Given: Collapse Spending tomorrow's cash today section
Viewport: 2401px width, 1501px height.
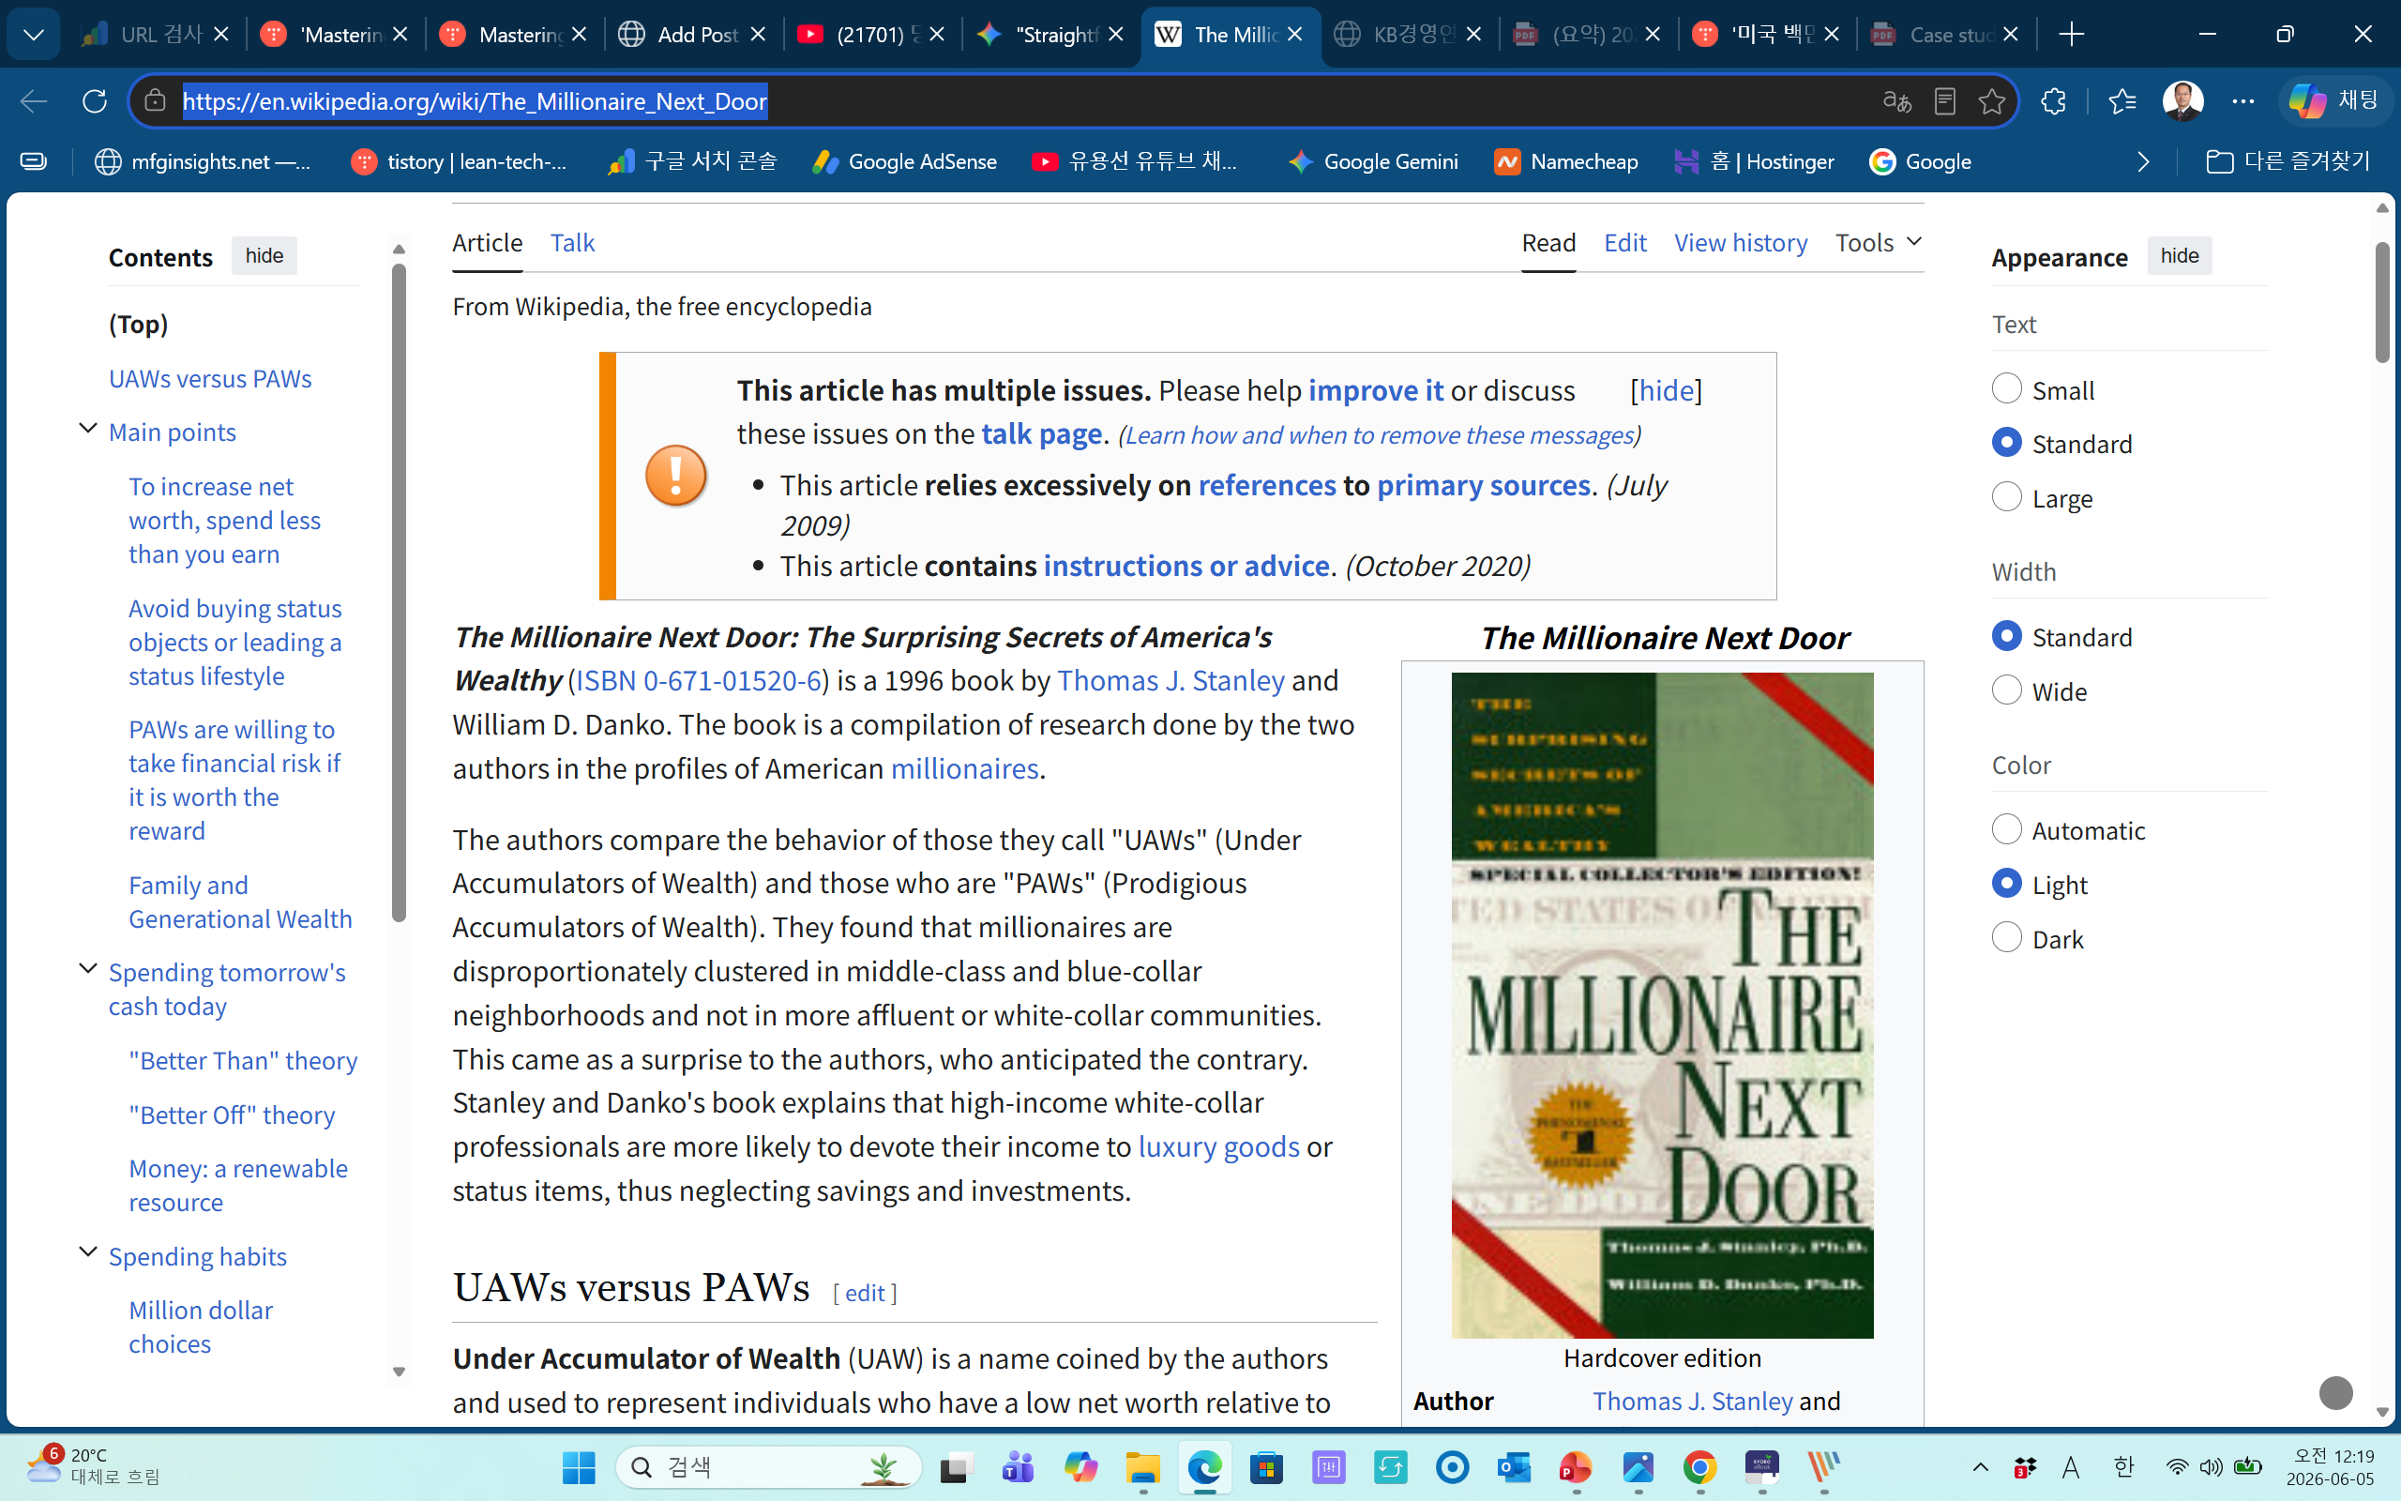Looking at the screenshot, I should [x=87, y=969].
